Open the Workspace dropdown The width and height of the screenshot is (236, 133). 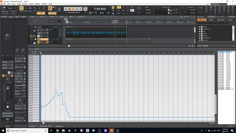pyautogui.click(x=55, y=21)
